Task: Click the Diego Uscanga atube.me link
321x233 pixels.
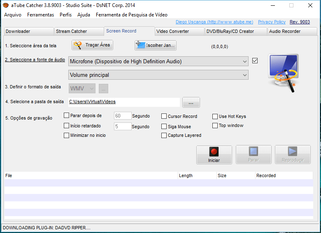Action: [214, 22]
